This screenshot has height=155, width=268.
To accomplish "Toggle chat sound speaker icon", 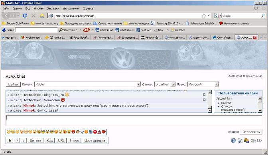I will pyautogui.click(x=253, y=141).
